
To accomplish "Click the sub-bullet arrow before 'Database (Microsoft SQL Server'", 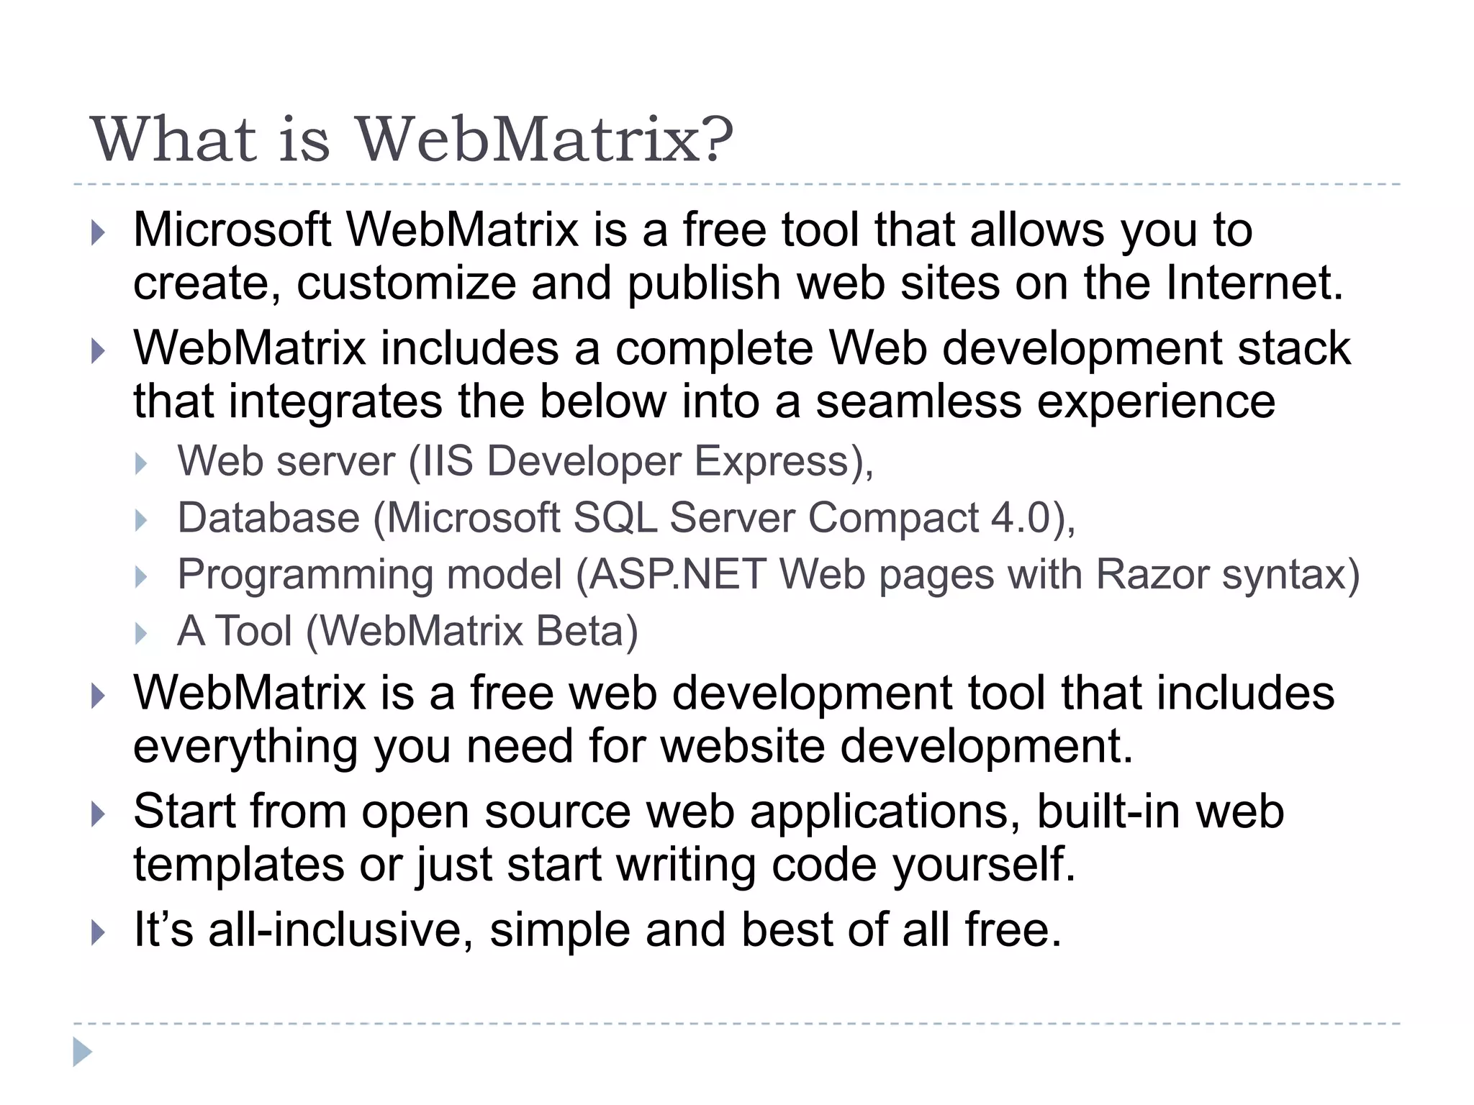I will 141,521.
